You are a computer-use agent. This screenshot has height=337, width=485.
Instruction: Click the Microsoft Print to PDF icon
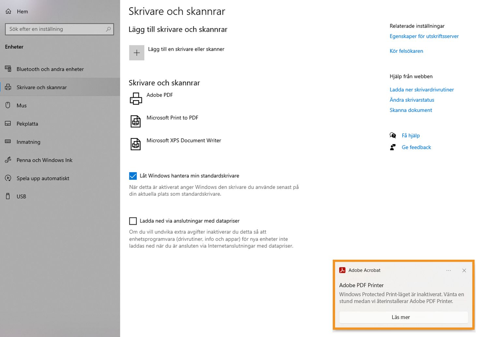click(136, 121)
